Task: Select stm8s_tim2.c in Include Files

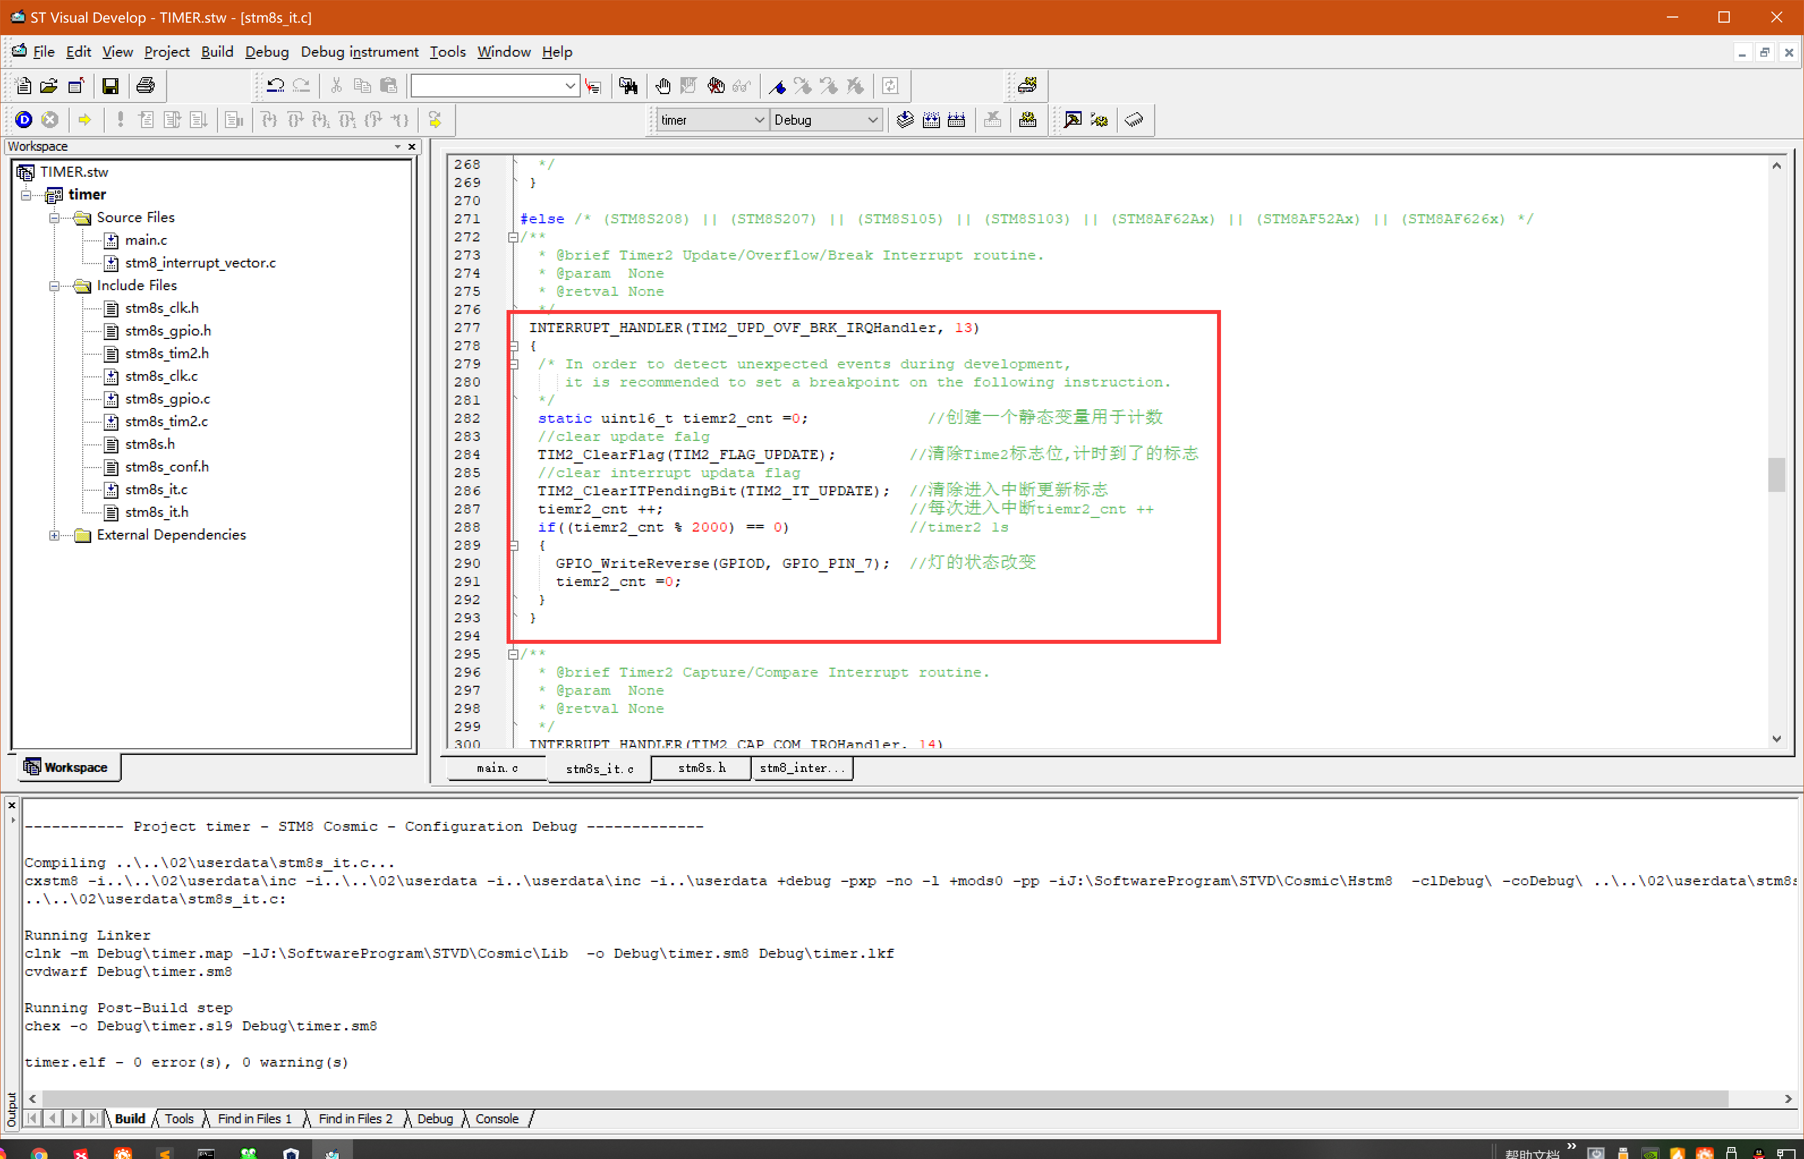Action: (166, 422)
